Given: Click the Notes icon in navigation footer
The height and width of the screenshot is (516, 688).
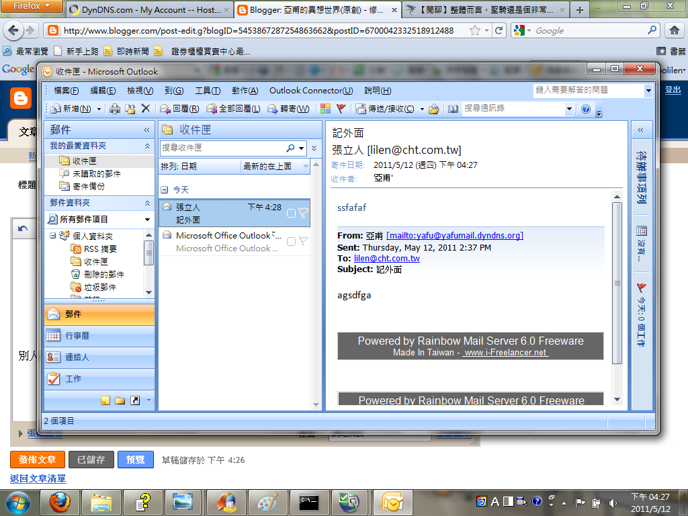Looking at the screenshot, I should pyautogui.click(x=105, y=400).
